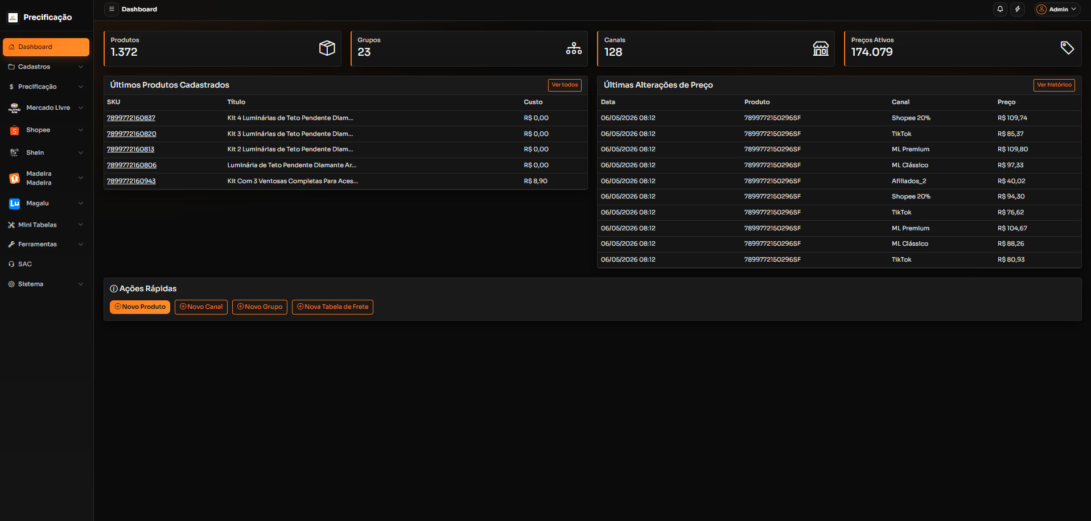Click price R$ 104,67
Image resolution: width=1091 pixels, height=521 pixels.
tap(1012, 229)
